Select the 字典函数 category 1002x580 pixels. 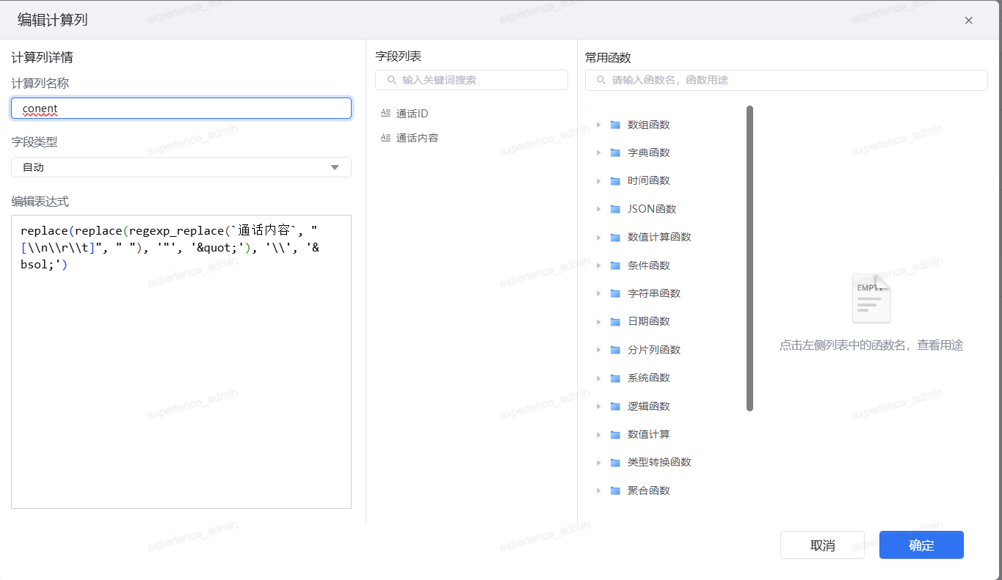tap(648, 153)
